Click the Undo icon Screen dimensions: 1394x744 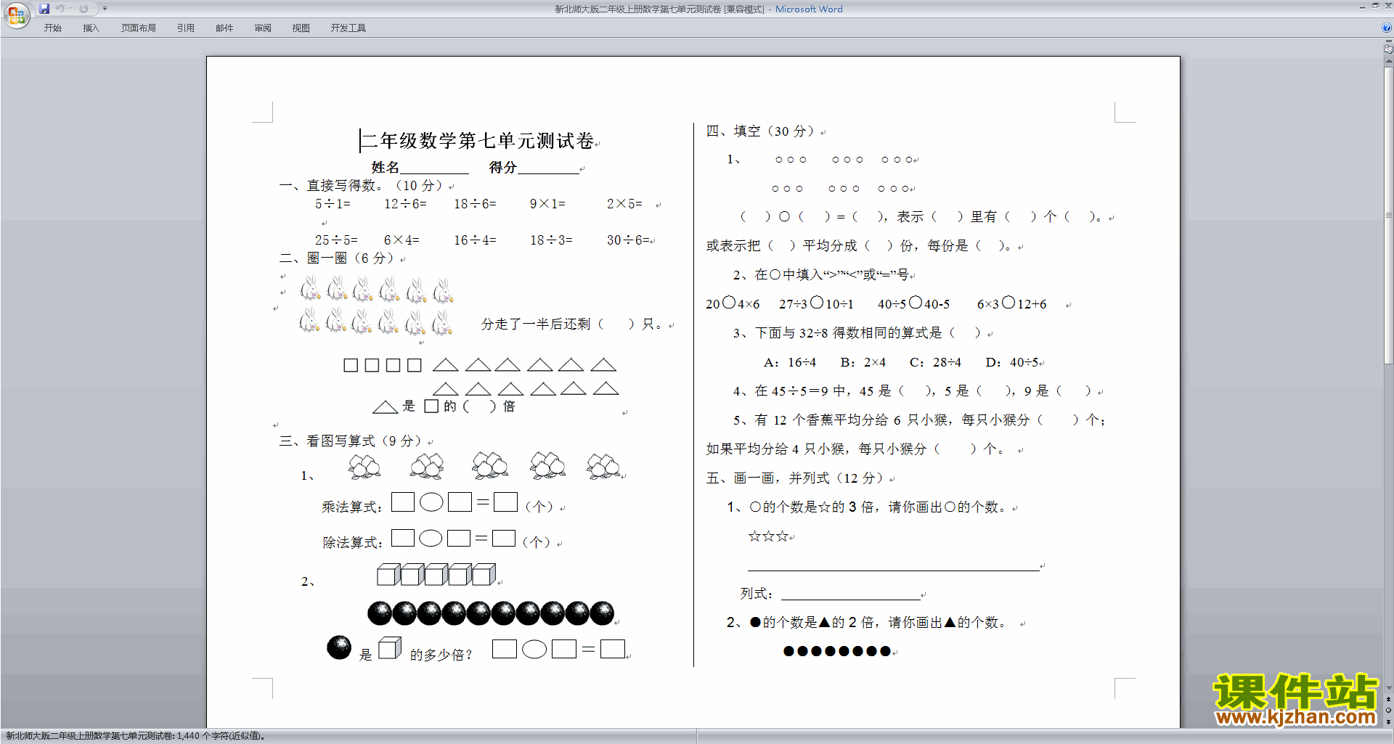pos(60,9)
